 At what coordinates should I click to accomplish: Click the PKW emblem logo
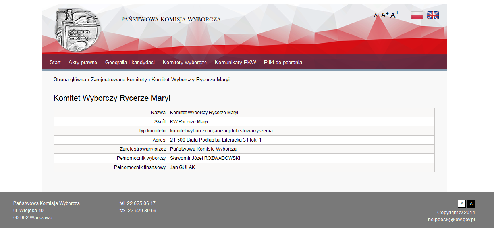[78, 30]
